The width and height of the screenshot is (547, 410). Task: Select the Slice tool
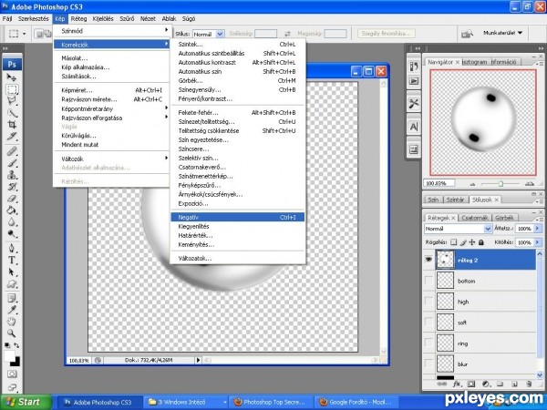12,137
